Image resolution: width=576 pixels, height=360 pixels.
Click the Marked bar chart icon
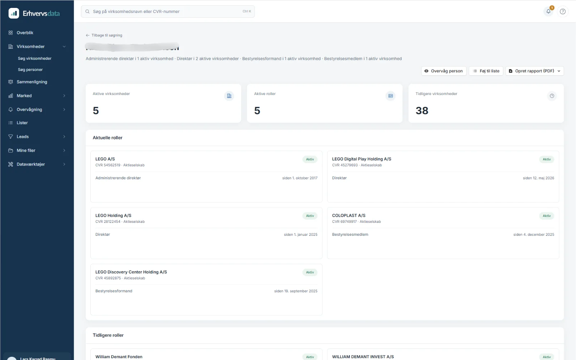tap(10, 96)
